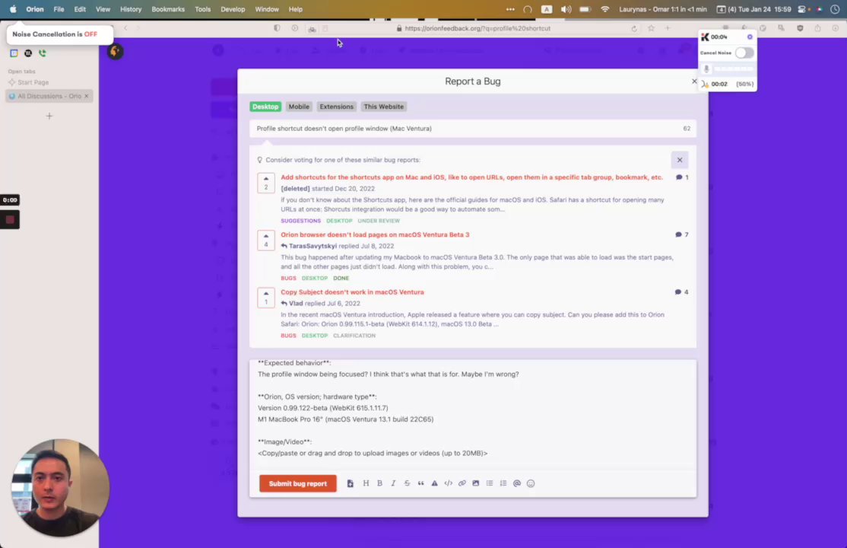847x548 pixels.
Task: Open 'Orion browser doesn't load pages' report
Action: [375, 234]
